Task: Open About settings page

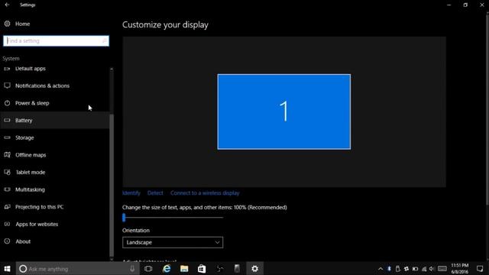Action: [x=23, y=241]
